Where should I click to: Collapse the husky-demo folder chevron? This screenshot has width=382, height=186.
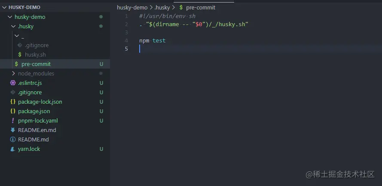[10, 17]
